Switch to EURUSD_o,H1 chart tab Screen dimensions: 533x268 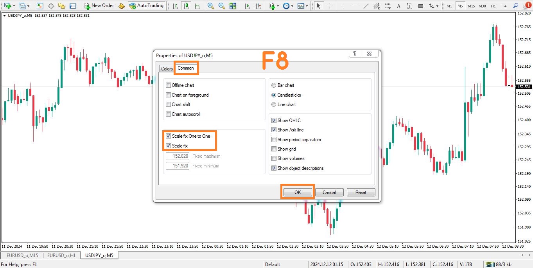point(61,255)
